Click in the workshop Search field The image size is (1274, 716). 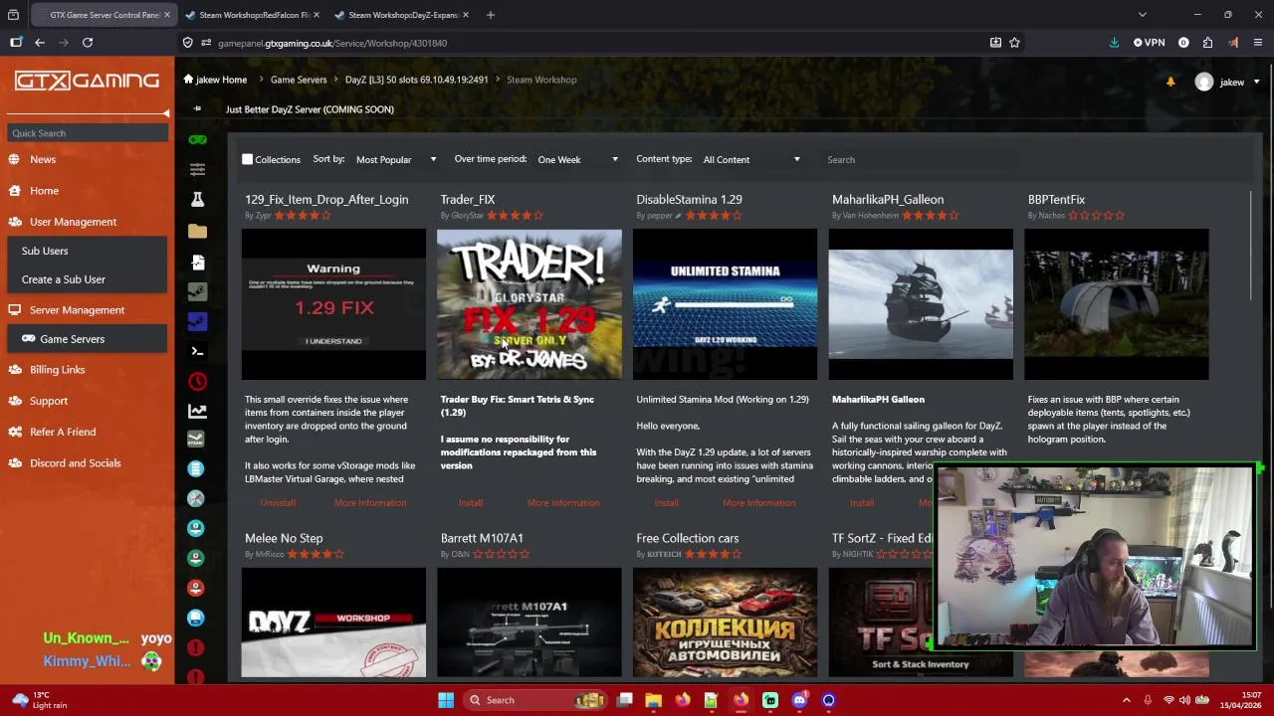[920, 159]
